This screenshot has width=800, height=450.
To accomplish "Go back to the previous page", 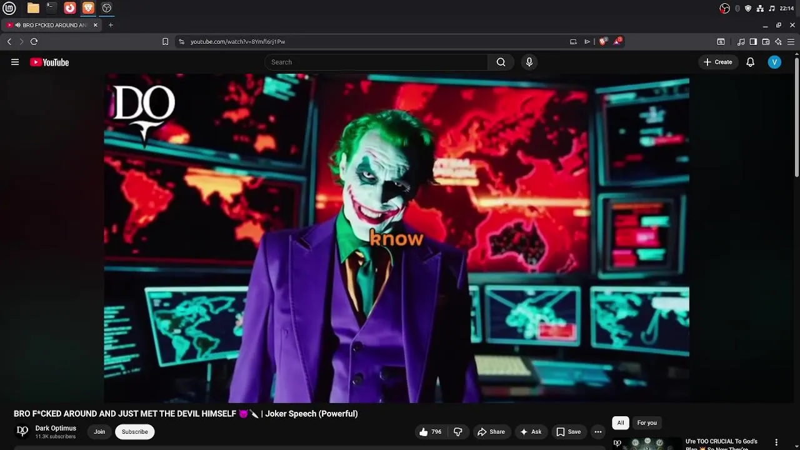I will 9,42.
